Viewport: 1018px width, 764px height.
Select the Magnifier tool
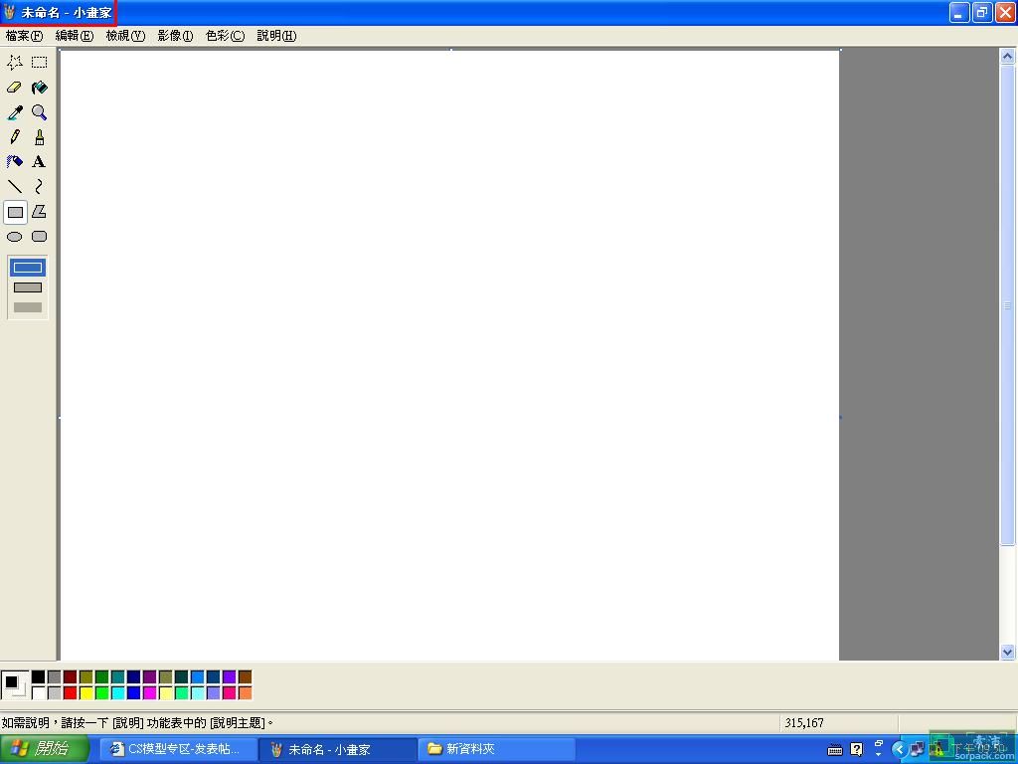(x=40, y=112)
